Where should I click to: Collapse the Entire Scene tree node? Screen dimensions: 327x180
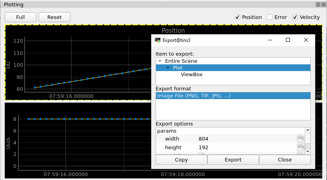click(x=160, y=61)
